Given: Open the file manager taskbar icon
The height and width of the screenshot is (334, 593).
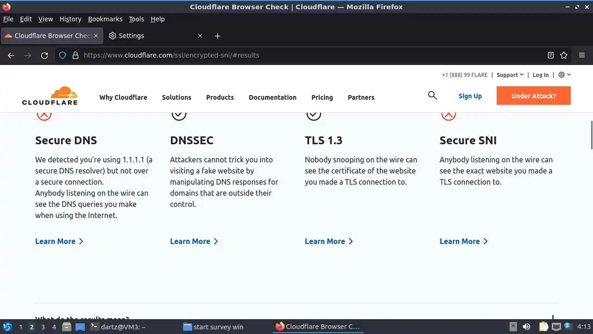Looking at the screenshot, I should pos(67,327).
